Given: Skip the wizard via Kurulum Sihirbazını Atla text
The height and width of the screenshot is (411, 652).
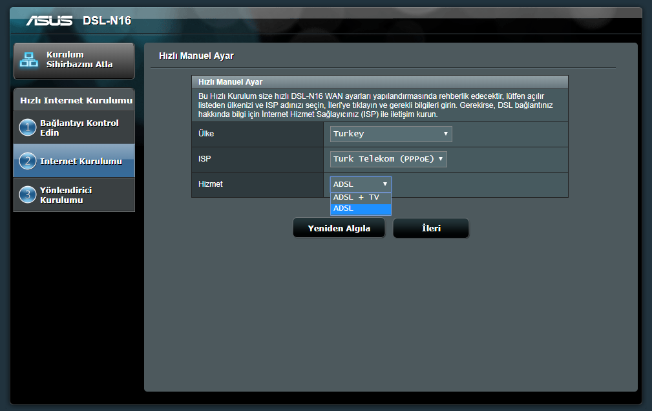Looking at the screenshot, I should pos(79,60).
